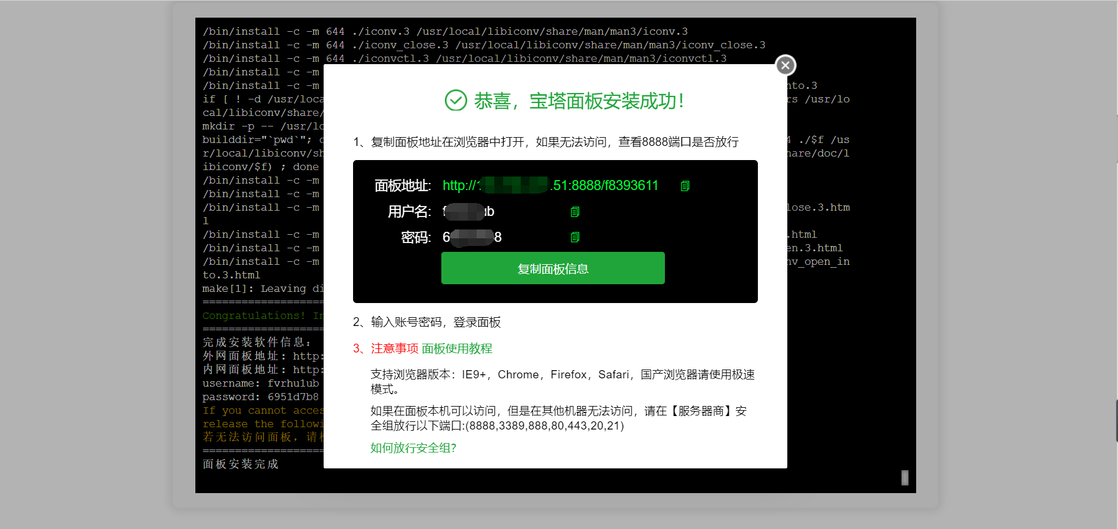Copy the password using its copy icon

(x=575, y=237)
